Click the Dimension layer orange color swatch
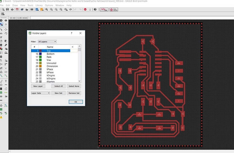The image size is (234, 153). click(40, 66)
